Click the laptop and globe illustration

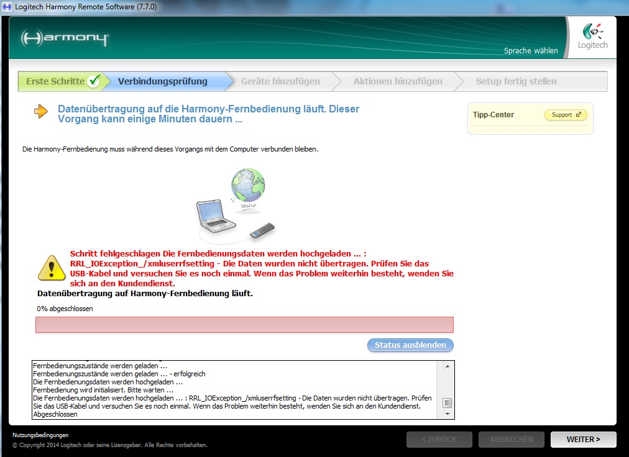[236, 206]
